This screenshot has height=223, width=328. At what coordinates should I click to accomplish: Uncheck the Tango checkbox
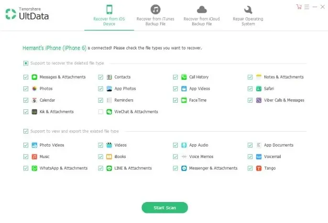250,168
